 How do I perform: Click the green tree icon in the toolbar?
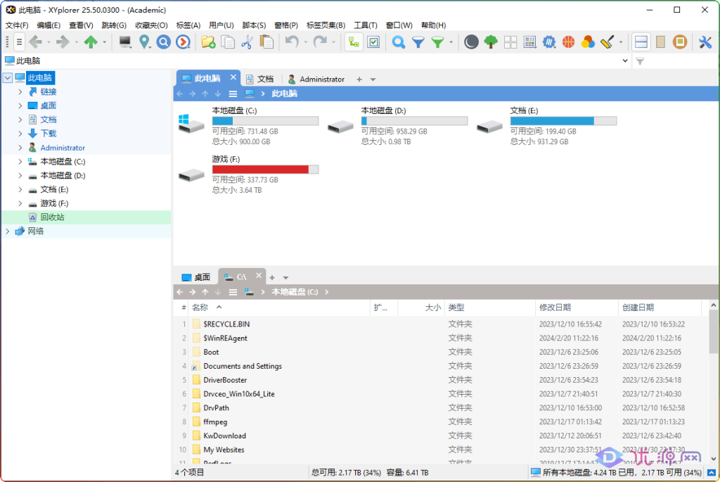(491, 42)
